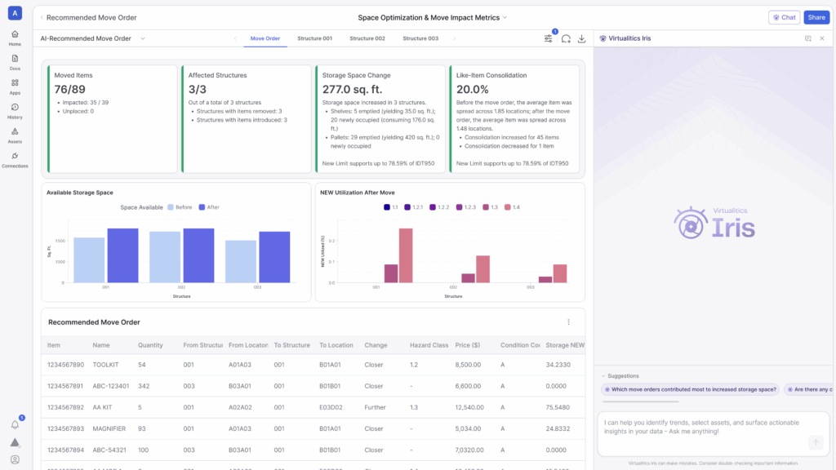Click item number 1234567892
This screenshot has height=470, width=836.
(65, 408)
